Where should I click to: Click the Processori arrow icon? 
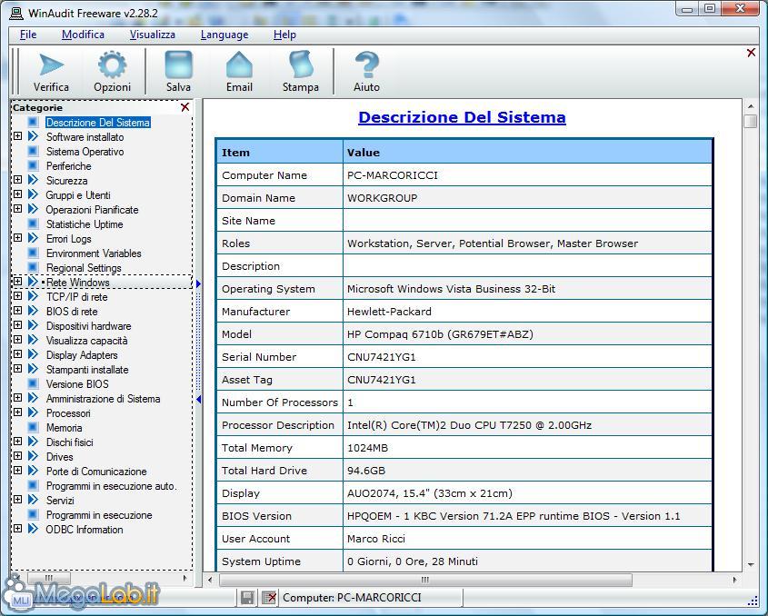coord(34,412)
